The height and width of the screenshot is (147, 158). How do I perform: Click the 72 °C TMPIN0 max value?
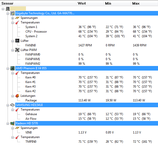pos(142,142)
